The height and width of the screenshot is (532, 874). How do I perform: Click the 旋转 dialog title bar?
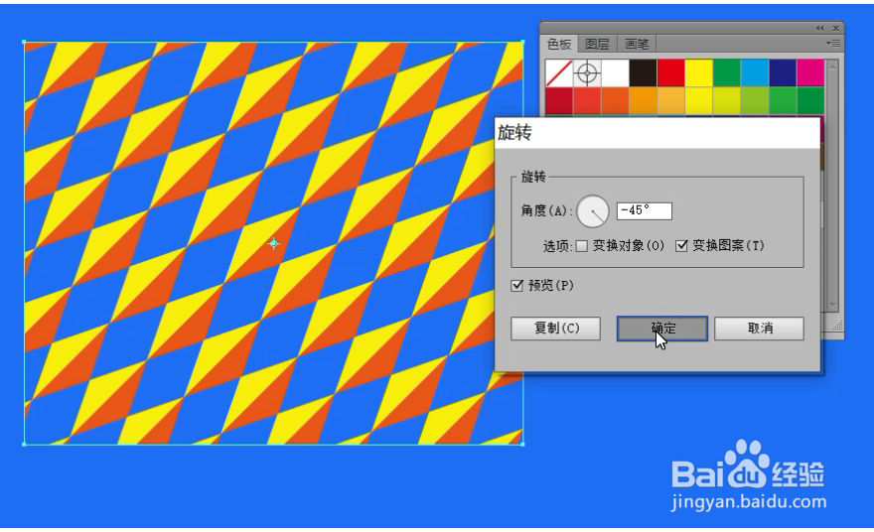[657, 133]
